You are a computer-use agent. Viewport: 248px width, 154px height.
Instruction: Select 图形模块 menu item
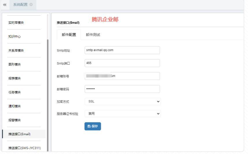click(14, 64)
